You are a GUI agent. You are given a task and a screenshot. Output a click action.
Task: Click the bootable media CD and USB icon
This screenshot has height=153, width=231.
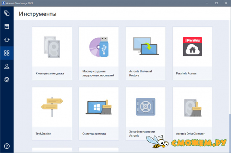coord(99,47)
